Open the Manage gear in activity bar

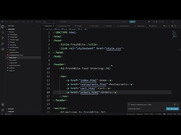click(x=3, y=110)
